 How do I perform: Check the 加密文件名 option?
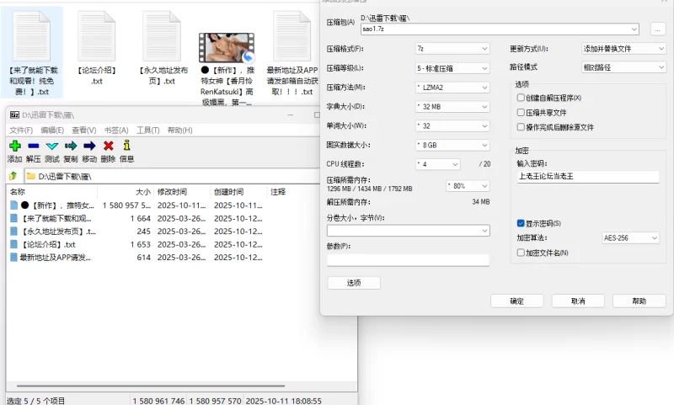[521, 253]
